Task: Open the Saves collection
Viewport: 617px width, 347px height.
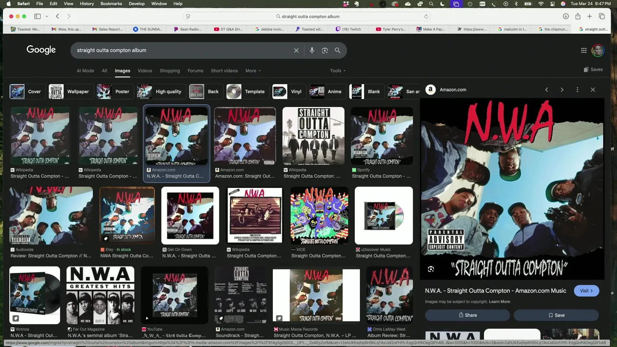Action: 593,69
